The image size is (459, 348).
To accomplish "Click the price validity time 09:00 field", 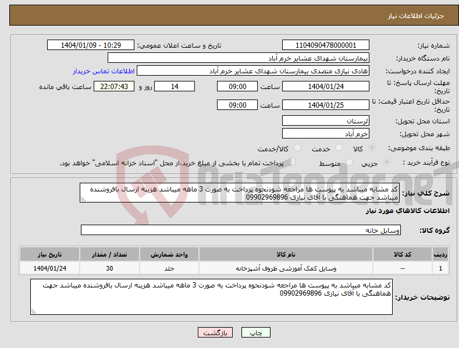I will [x=237, y=105].
